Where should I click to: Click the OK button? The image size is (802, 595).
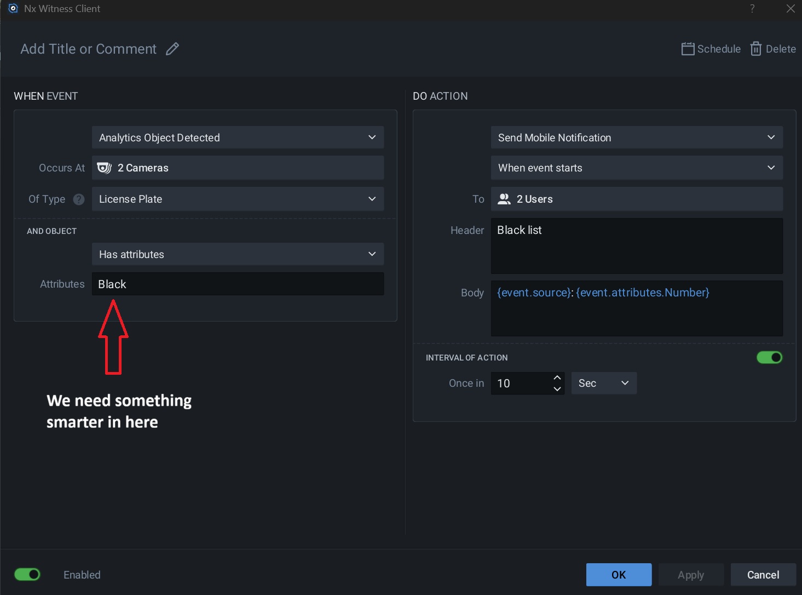pyautogui.click(x=619, y=575)
